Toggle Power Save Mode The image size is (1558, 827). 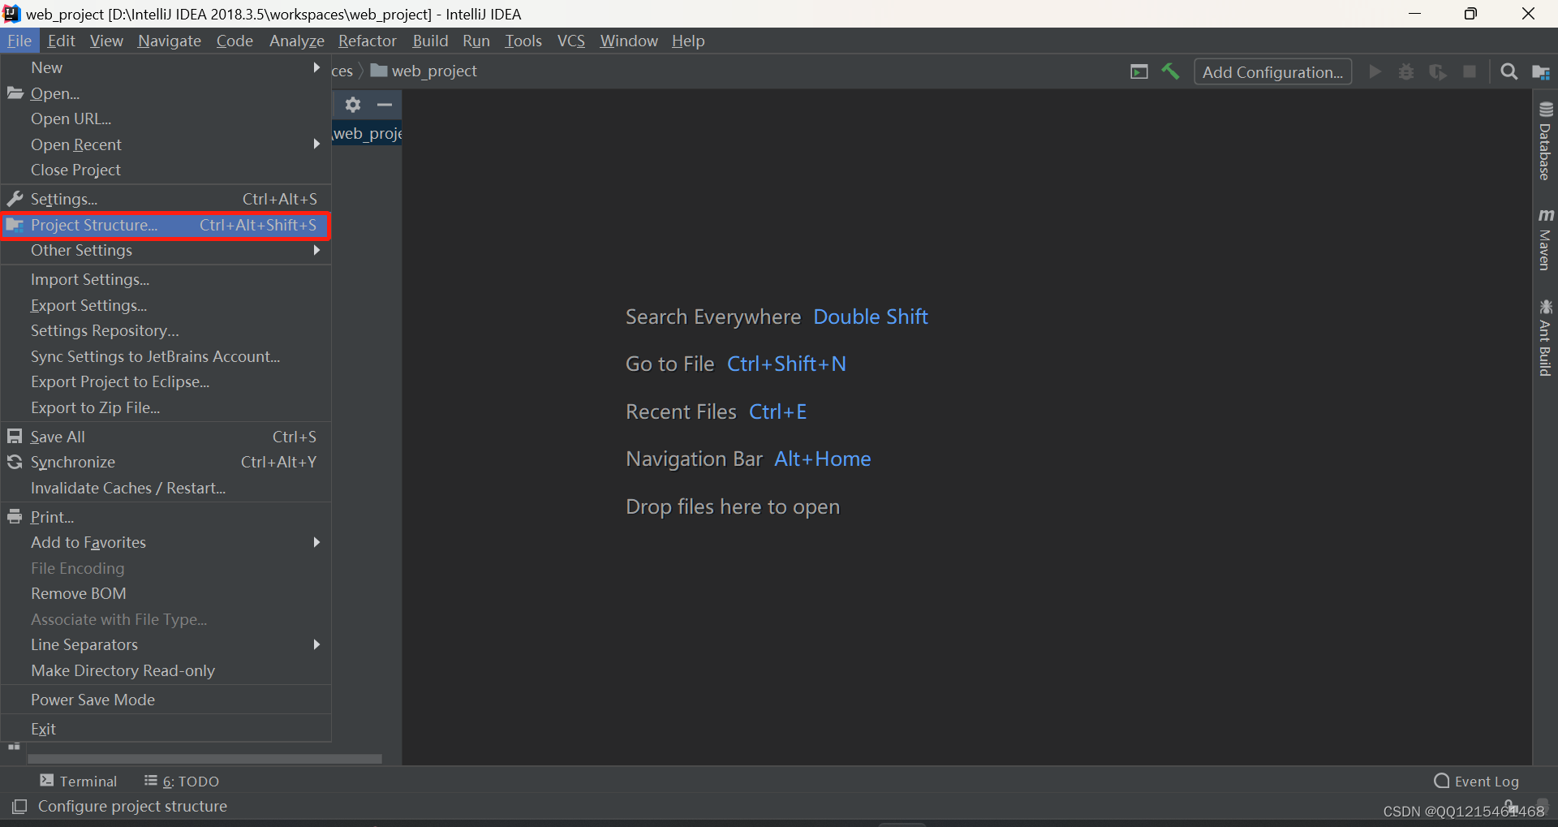coord(166,700)
